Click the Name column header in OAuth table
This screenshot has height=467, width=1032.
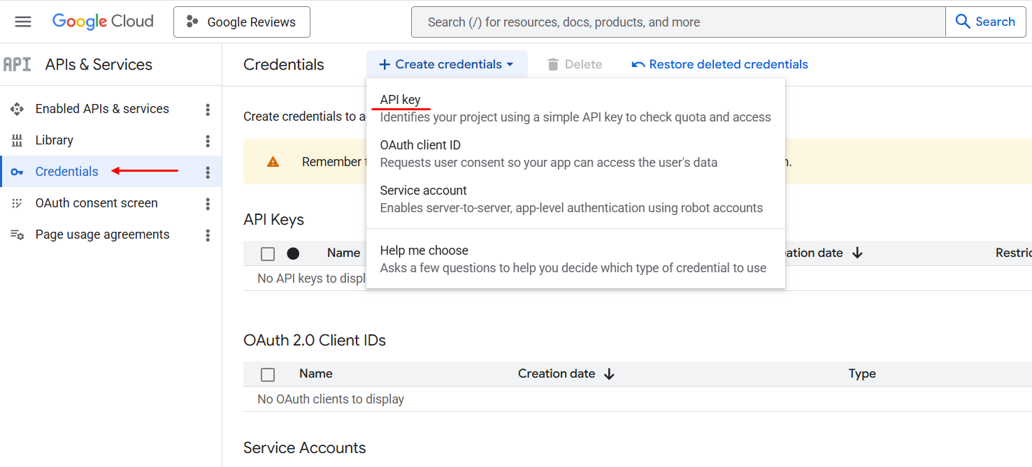pos(316,373)
